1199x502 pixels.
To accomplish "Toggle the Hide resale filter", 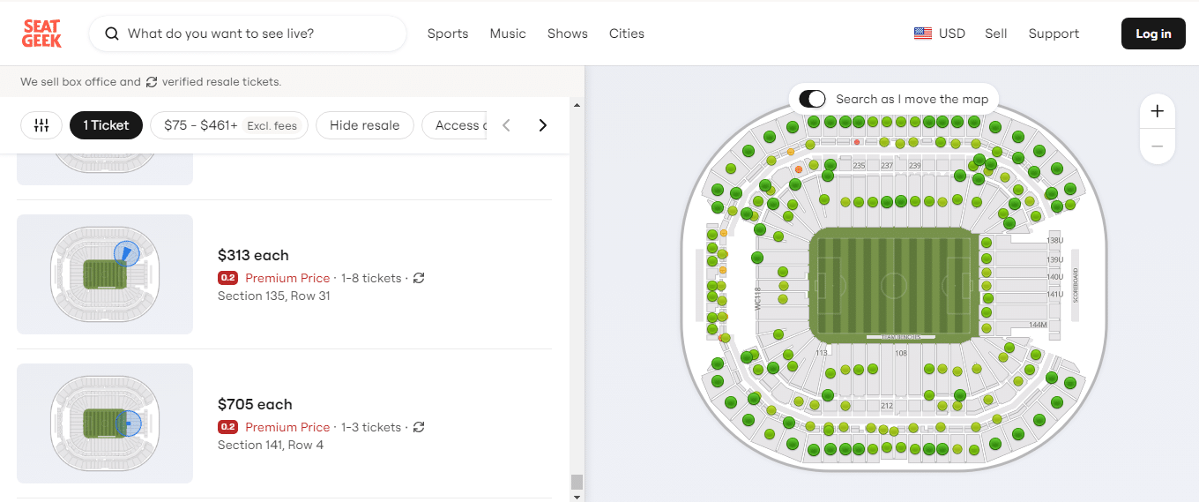I will [364, 125].
